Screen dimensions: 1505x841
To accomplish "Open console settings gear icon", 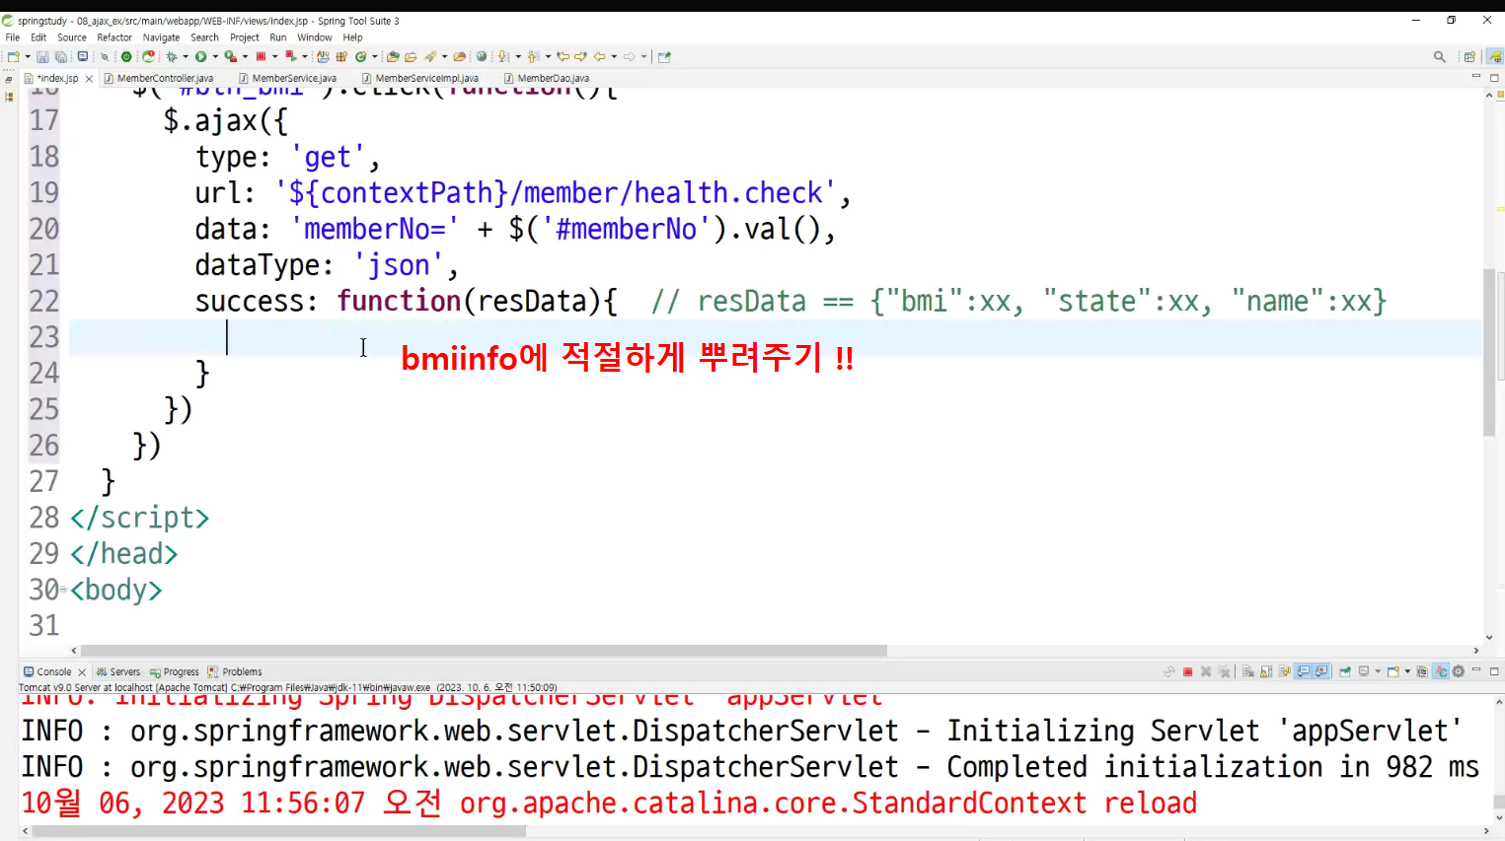I will point(1459,671).
